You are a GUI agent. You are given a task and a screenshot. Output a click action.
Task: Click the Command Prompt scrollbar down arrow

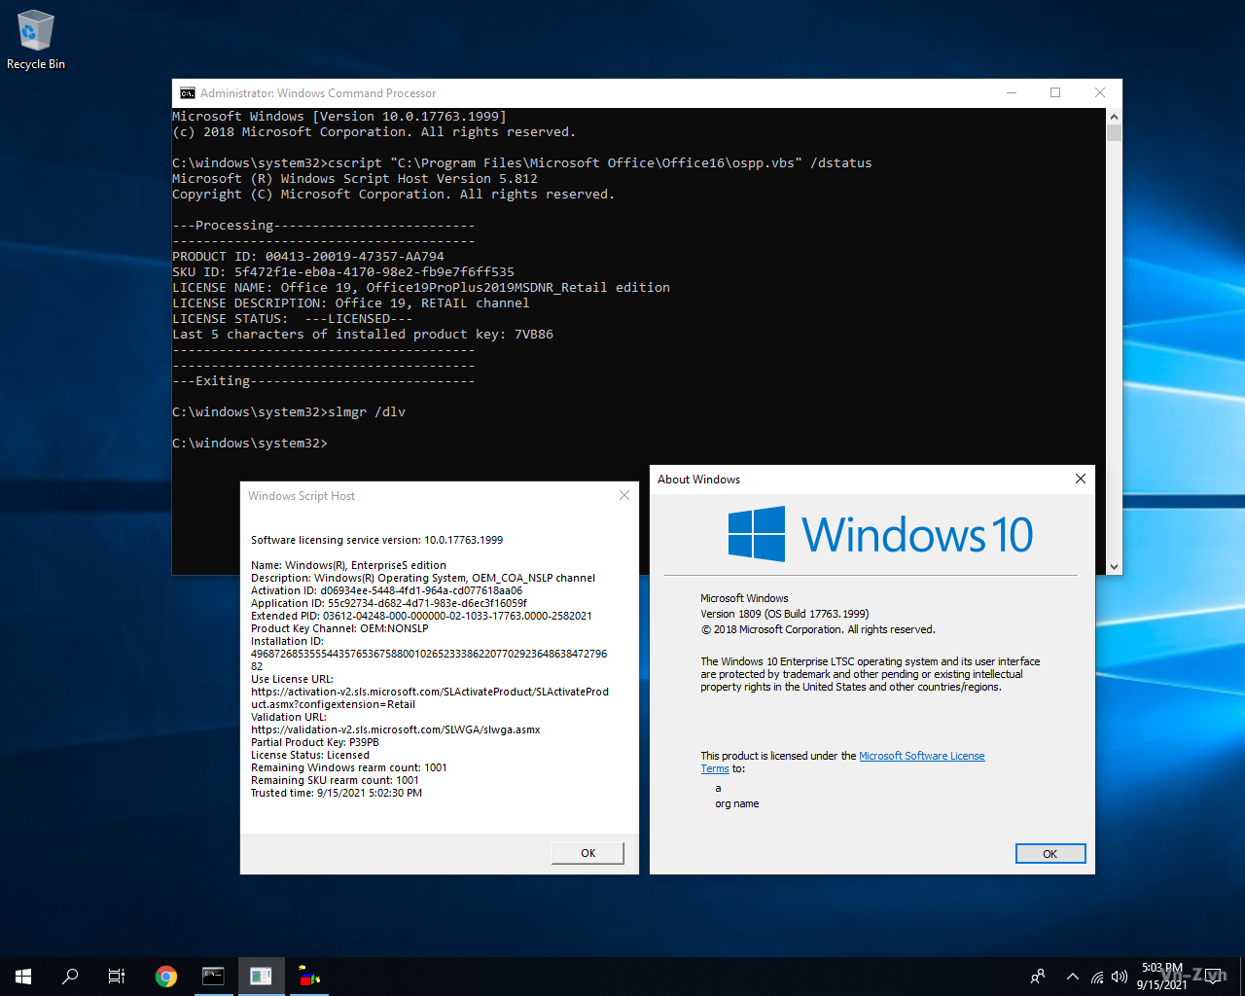[x=1114, y=566]
